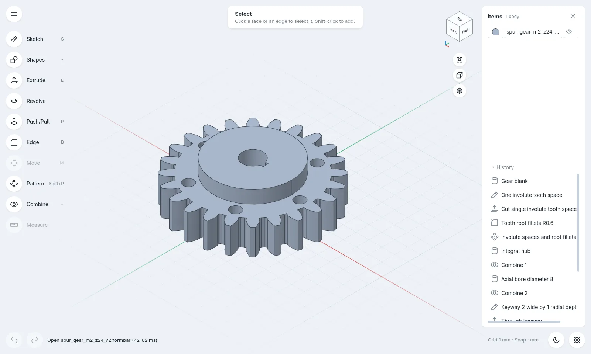Open the settings gear

577,340
